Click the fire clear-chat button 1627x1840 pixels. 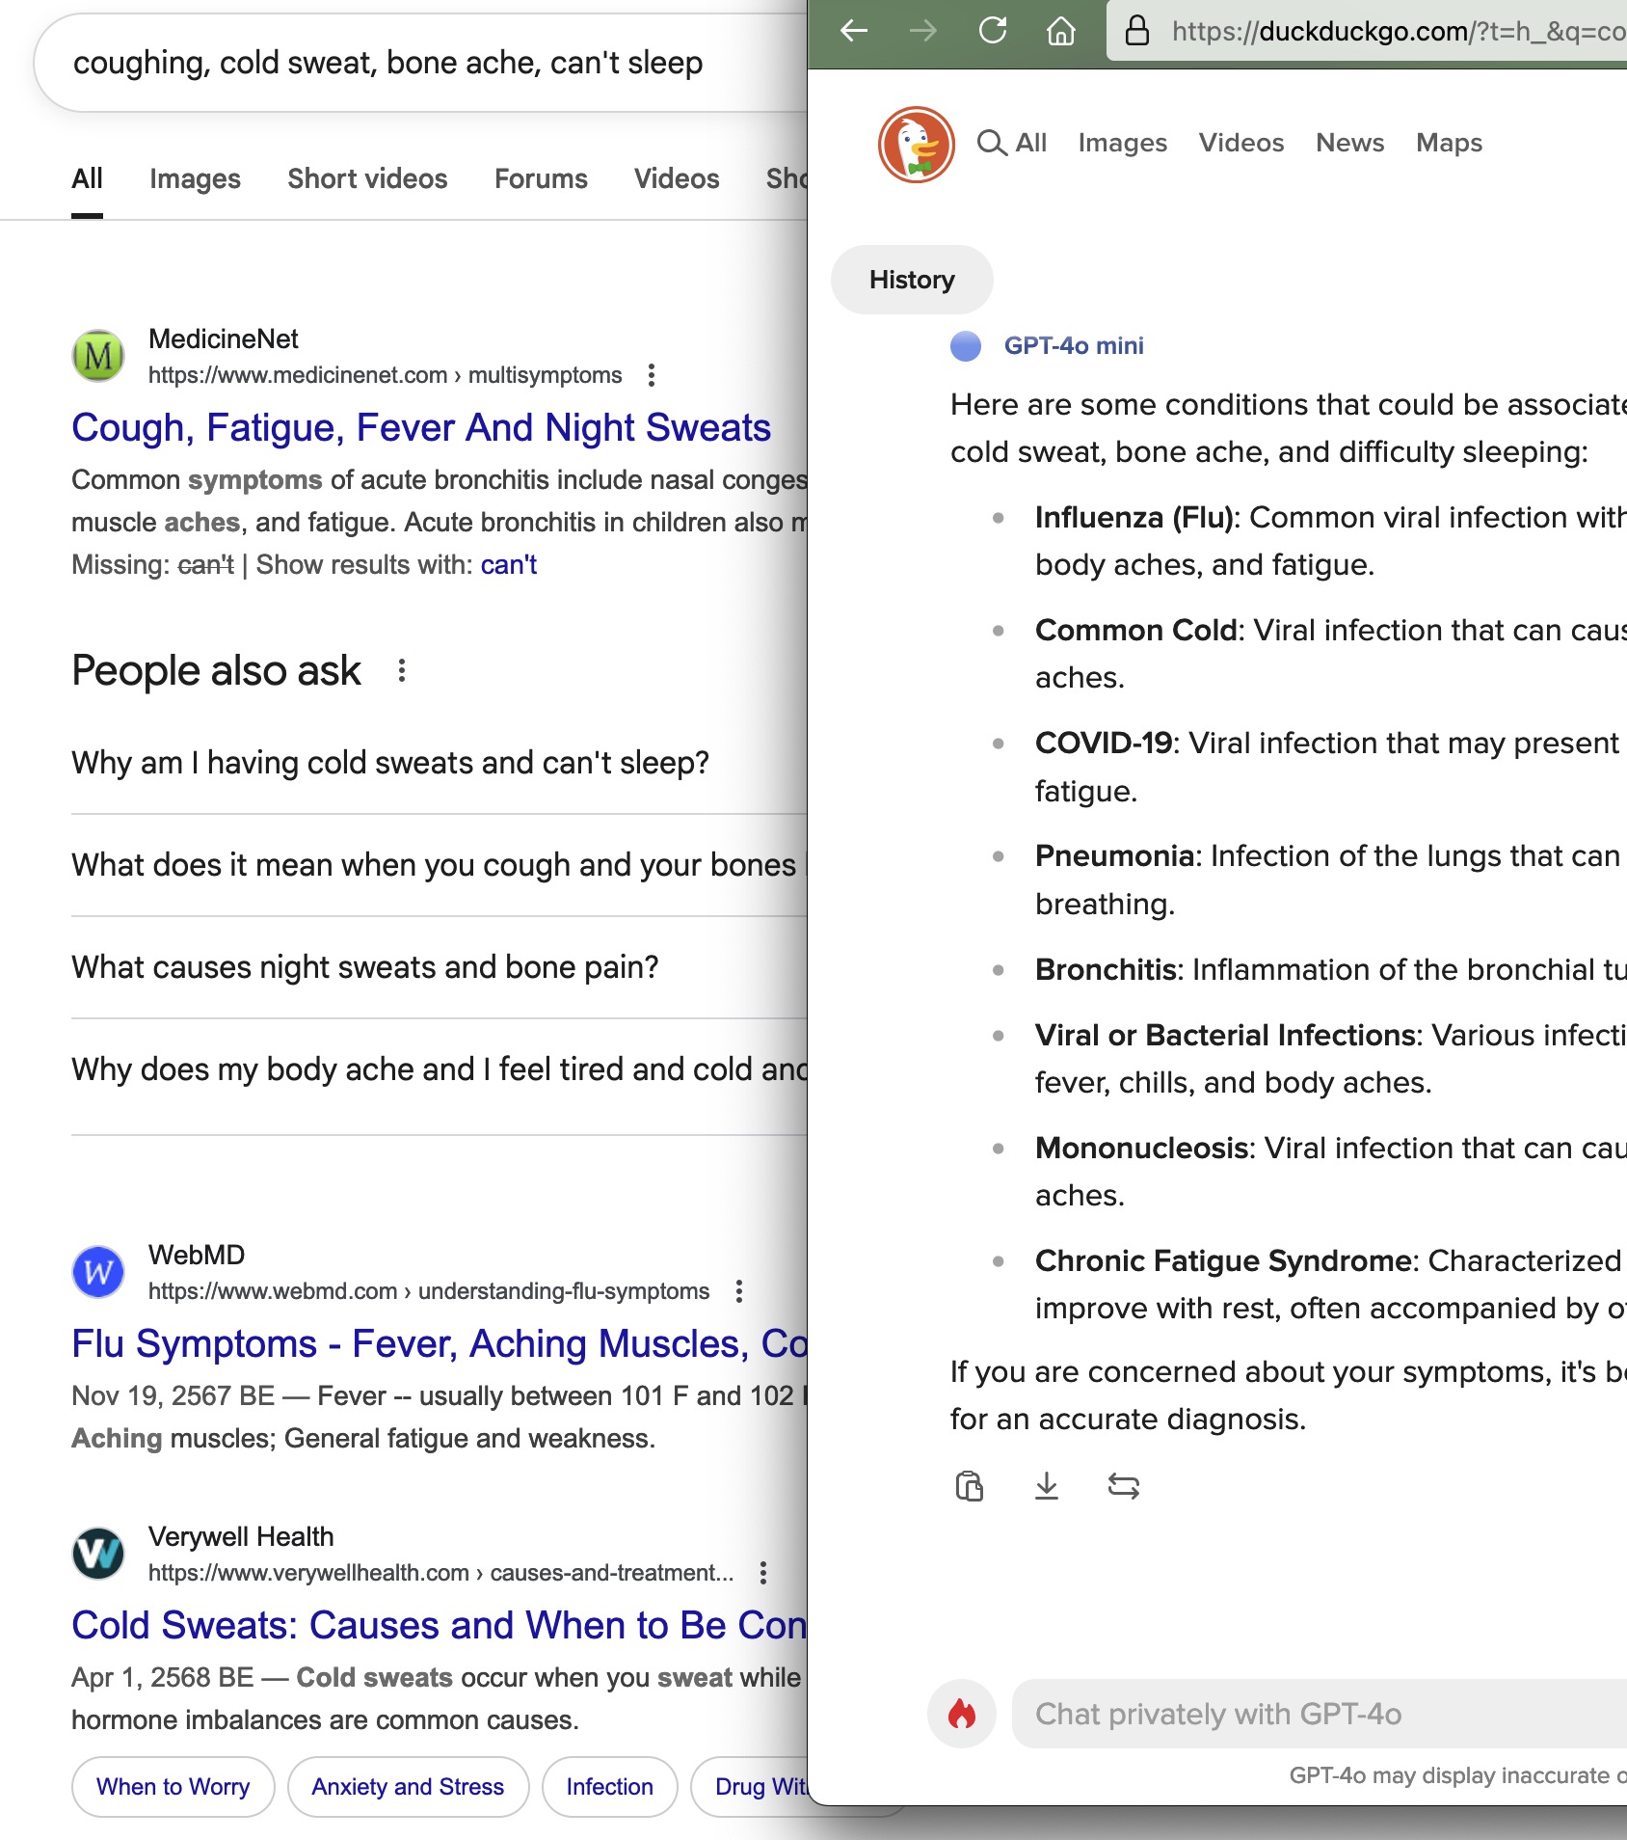click(962, 1714)
